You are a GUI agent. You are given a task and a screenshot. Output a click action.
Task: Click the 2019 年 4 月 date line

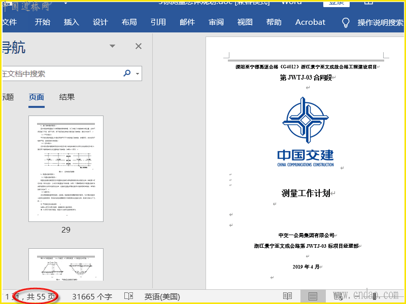tap(306, 267)
